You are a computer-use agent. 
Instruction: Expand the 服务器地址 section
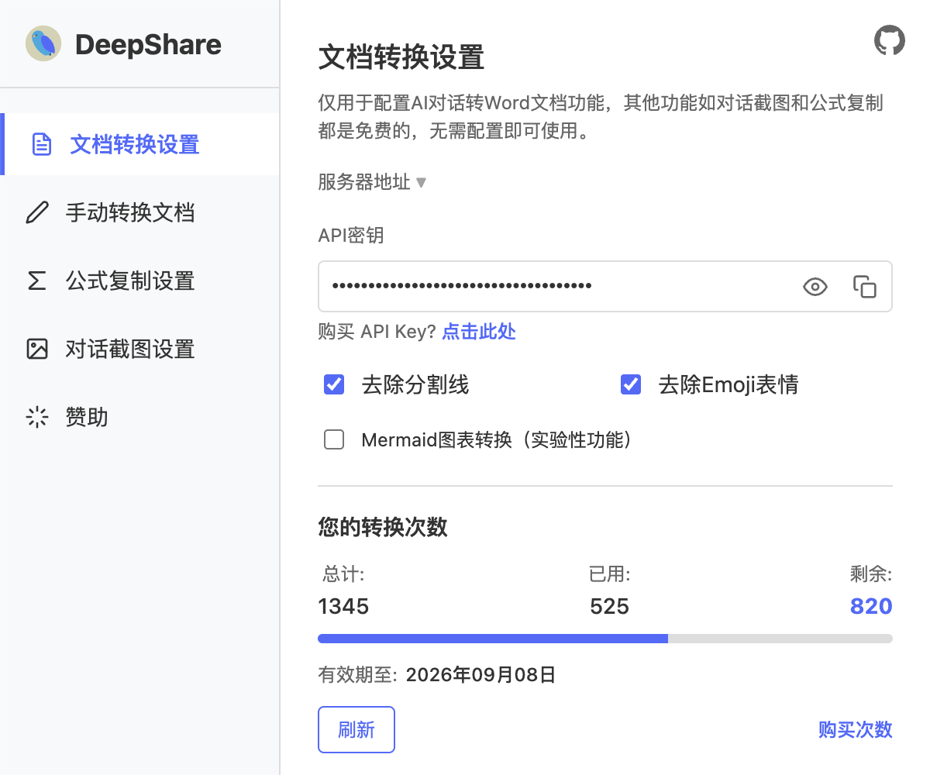click(372, 182)
